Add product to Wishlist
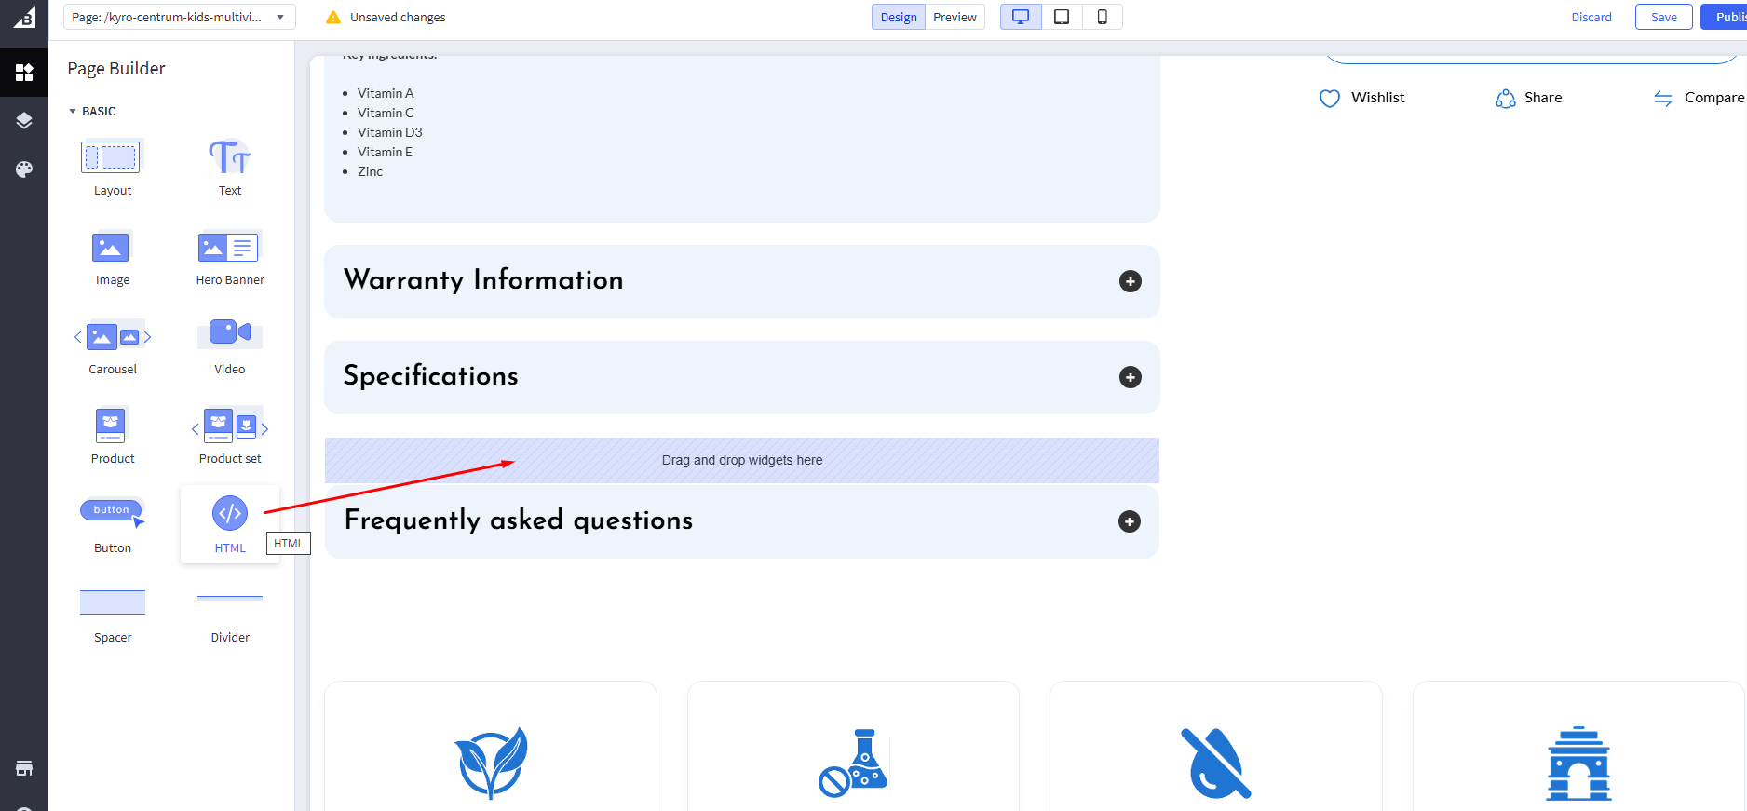Screen dimensions: 1747x811 click(1362, 98)
